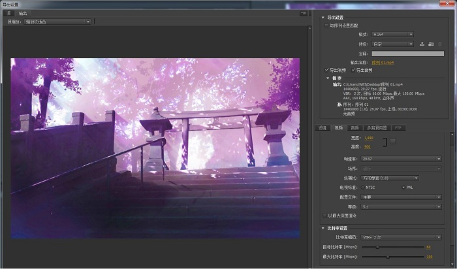Click the 注释 comments input field
The height and width of the screenshot is (279, 457).
408,54
